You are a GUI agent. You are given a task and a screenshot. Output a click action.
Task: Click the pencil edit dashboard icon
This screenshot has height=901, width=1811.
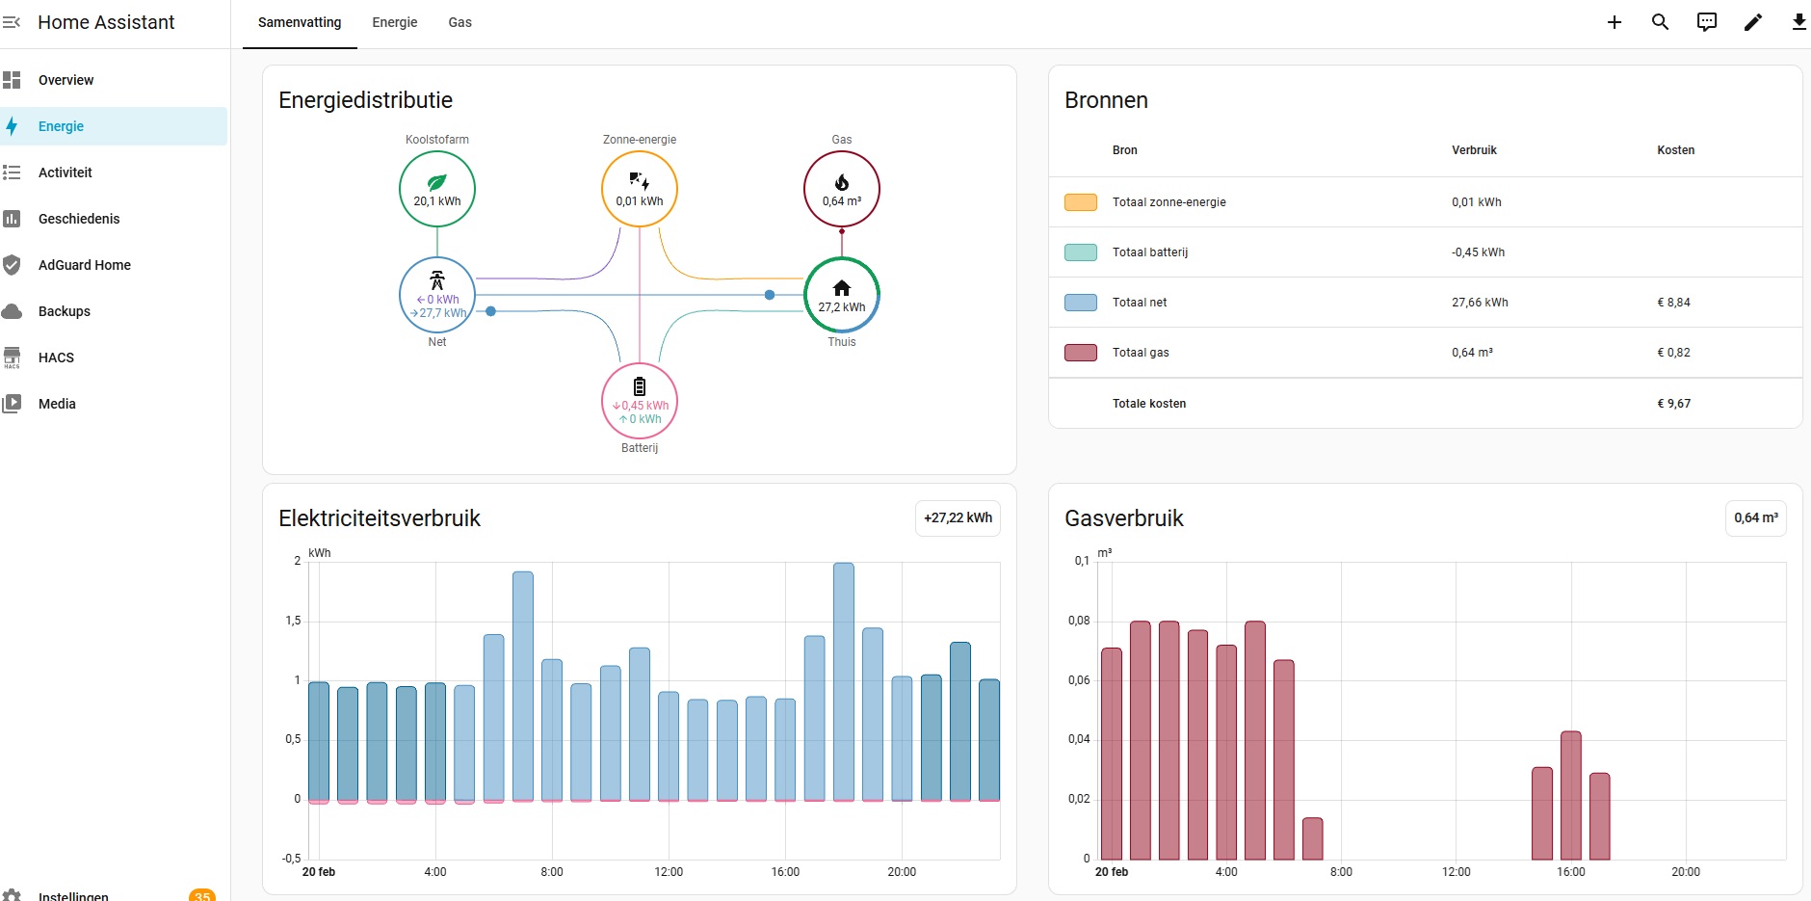(x=1753, y=22)
